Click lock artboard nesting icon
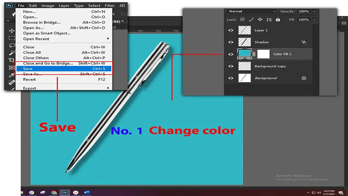 [269, 19]
